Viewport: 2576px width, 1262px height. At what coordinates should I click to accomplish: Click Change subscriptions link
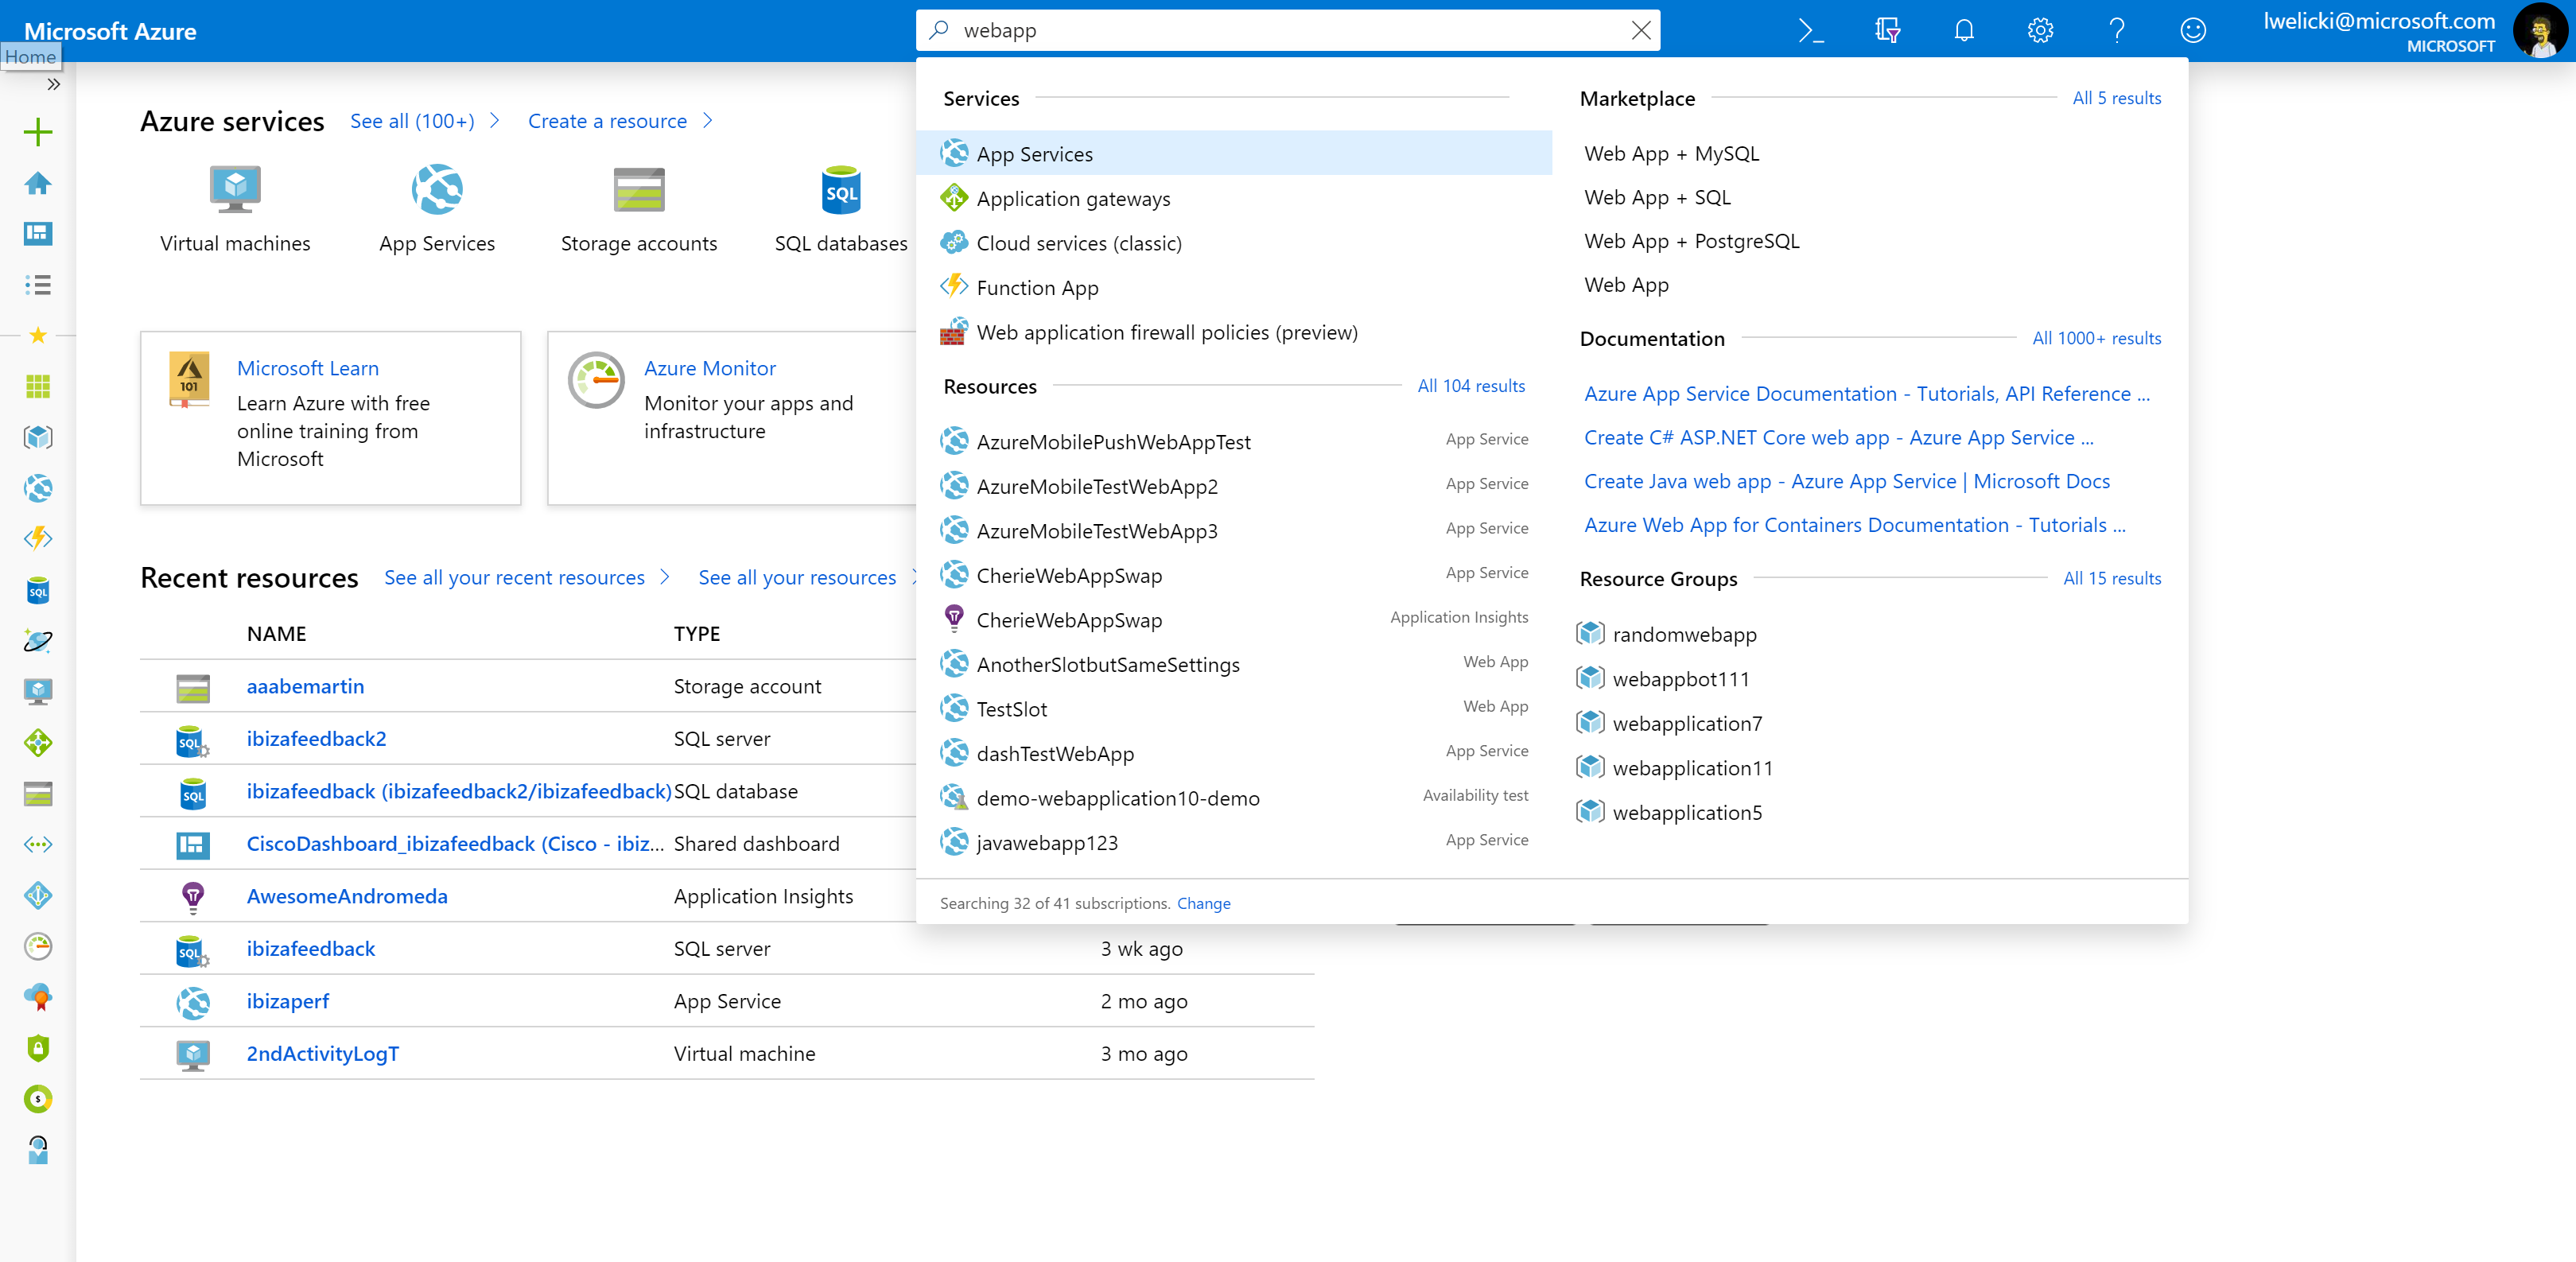point(1203,903)
